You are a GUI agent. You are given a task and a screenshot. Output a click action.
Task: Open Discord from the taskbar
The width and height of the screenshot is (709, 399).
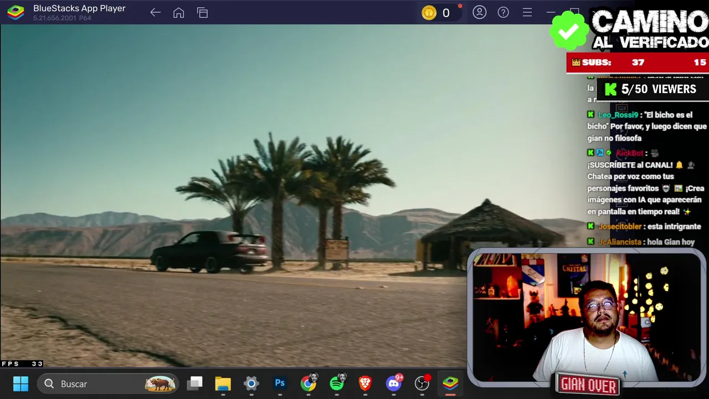coord(394,383)
